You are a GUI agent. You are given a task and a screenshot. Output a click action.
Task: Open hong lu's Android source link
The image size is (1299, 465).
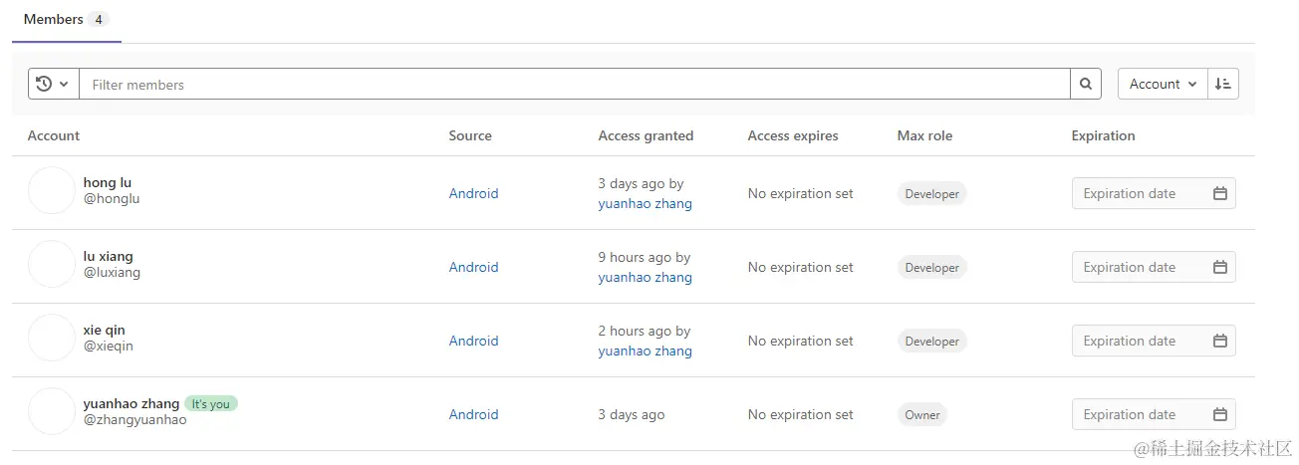click(x=473, y=194)
